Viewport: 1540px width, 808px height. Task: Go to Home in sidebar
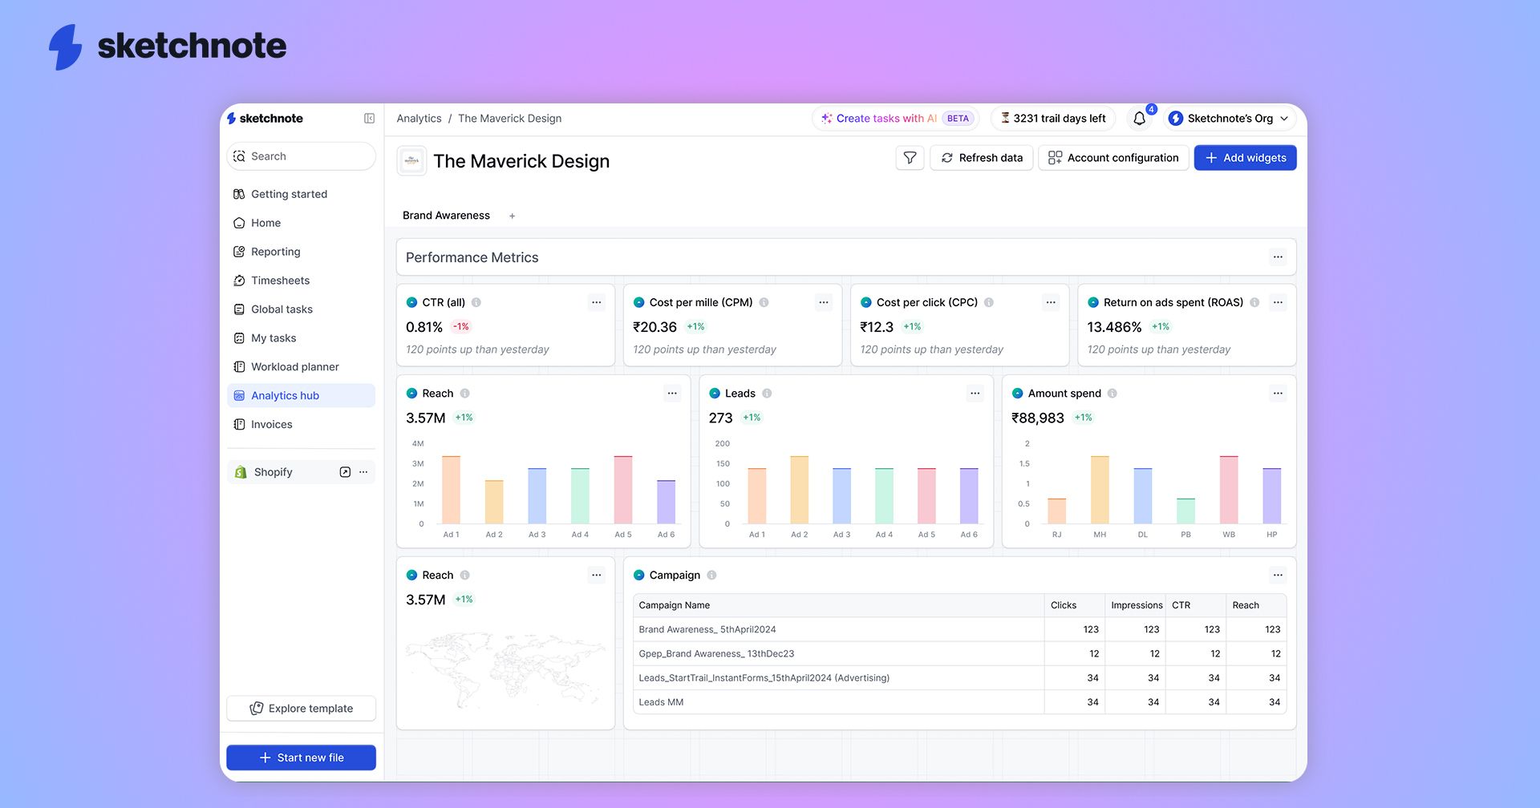pyautogui.click(x=301, y=223)
